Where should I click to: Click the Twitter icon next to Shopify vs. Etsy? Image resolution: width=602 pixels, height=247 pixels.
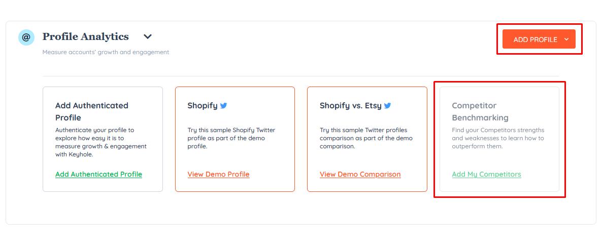pos(387,106)
